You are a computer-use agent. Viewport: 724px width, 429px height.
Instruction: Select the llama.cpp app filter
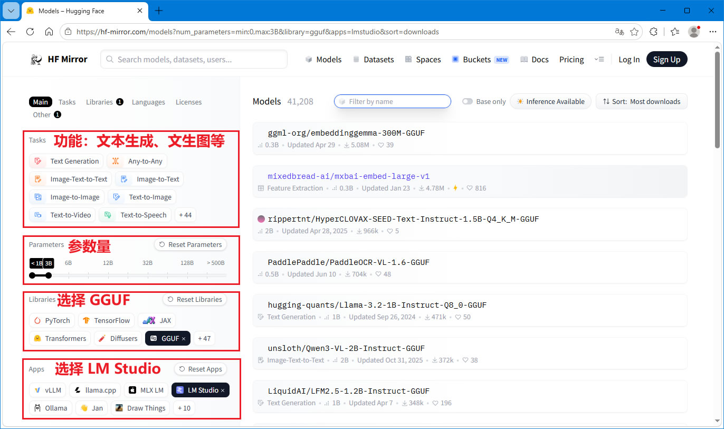[95, 390]
